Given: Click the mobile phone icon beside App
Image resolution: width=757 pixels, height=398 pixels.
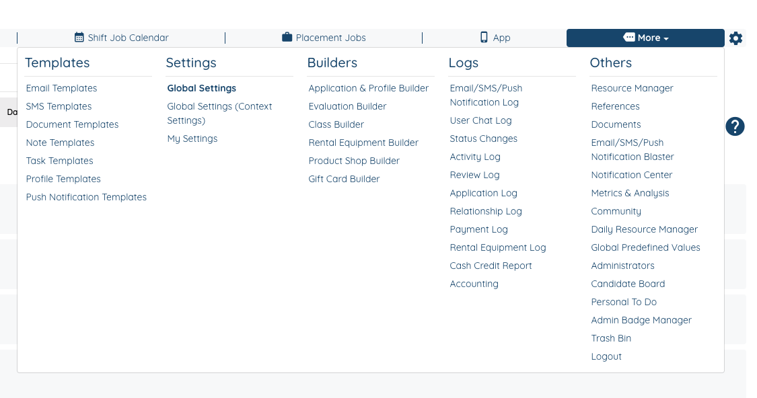Looking at the screenshot, I should coord(484,37).
